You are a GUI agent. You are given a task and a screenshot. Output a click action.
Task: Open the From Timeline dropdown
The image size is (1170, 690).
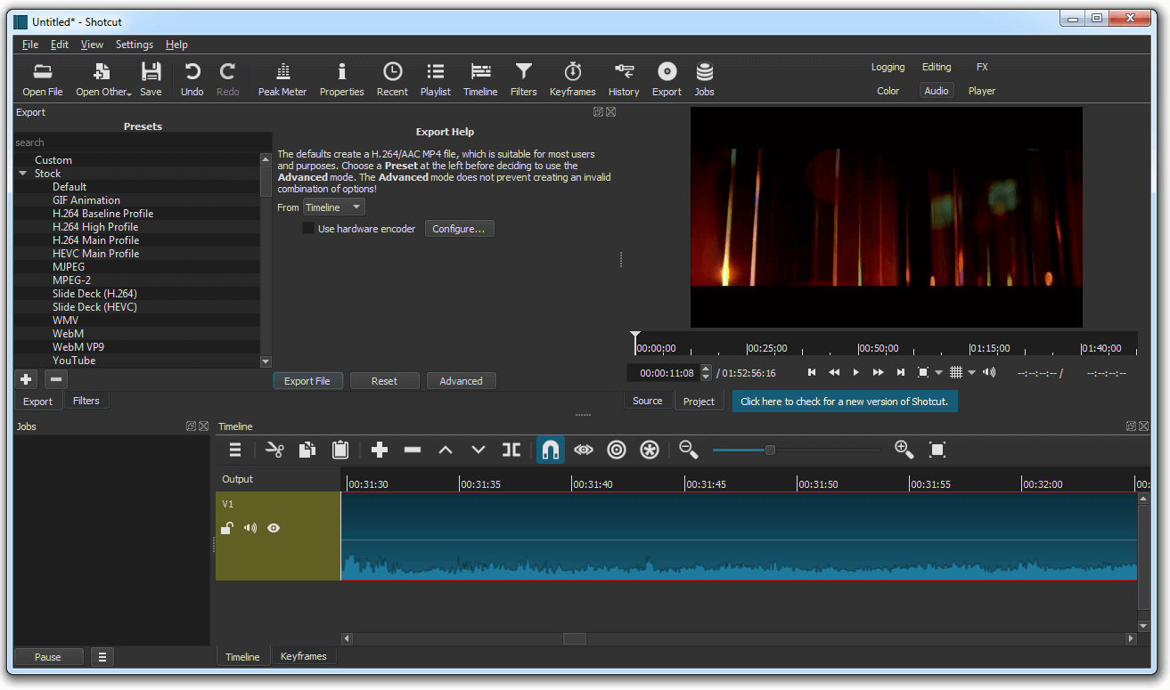333,207
